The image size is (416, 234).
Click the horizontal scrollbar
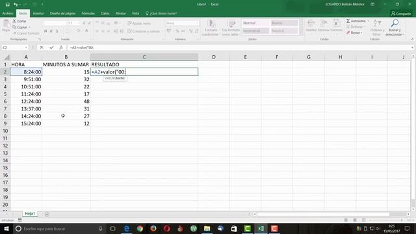coord(323,214)
